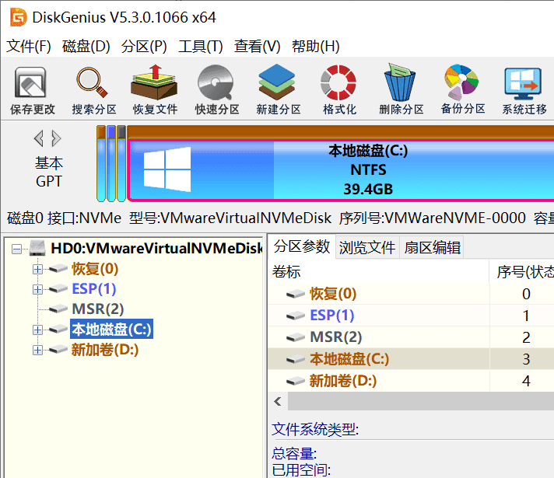This screenshot has width=554, height=478.
Task: Click drive icon beside 新加卷(D:) in table
Action: pyautogui.click(x=296, y=381)
